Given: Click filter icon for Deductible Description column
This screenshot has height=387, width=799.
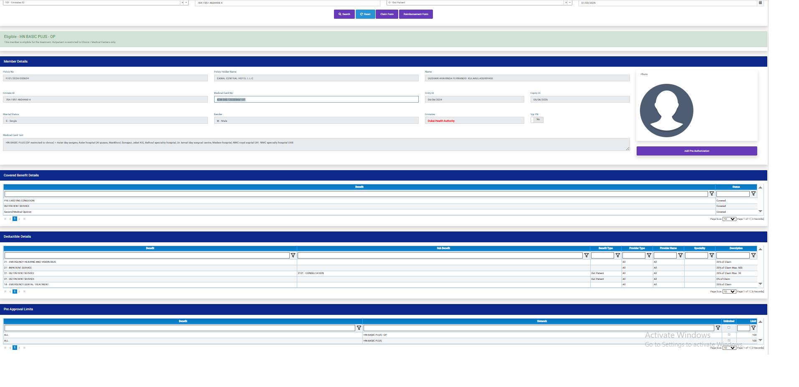Looking at the screenshot, I should 753,255.
